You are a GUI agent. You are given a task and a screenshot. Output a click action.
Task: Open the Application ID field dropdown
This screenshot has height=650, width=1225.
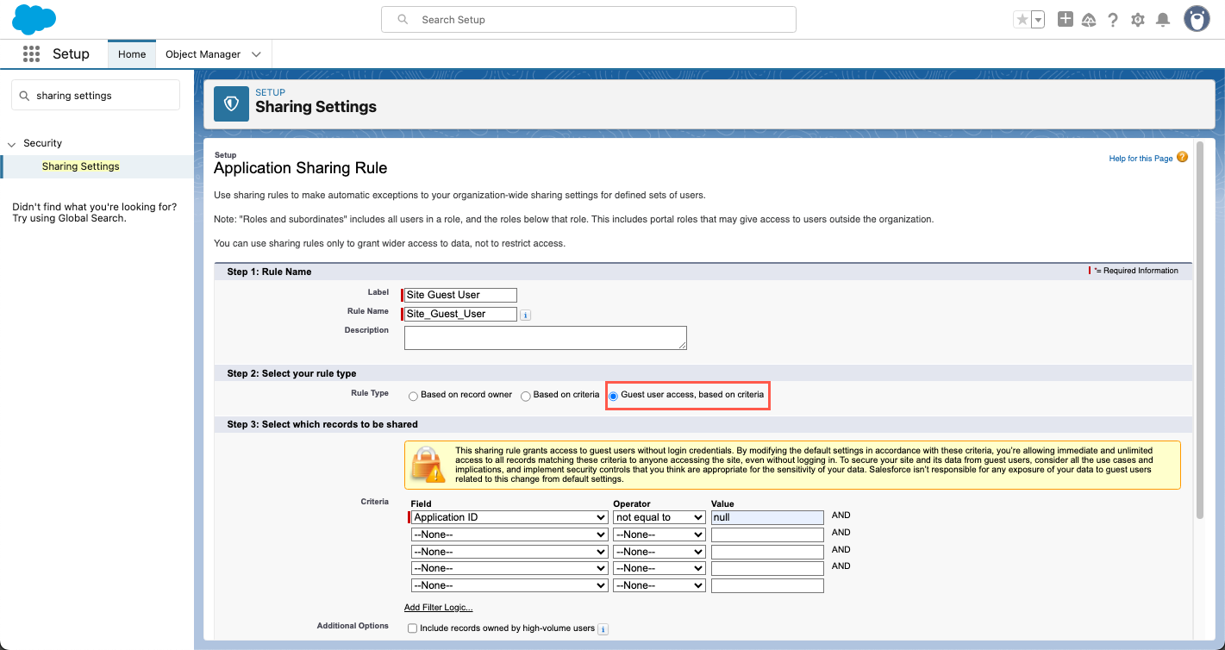[509, 517]
